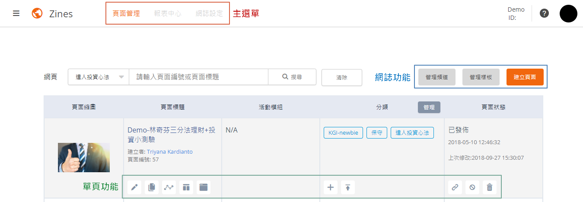Open help question mark icon

tap(545, 13)
